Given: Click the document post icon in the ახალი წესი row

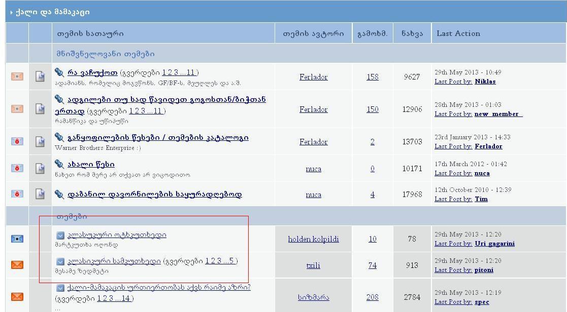Looking at the screenshot, I should click(x=40, y=168).
